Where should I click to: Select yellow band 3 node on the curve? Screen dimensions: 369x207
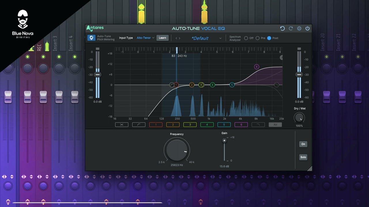(201, 85)
